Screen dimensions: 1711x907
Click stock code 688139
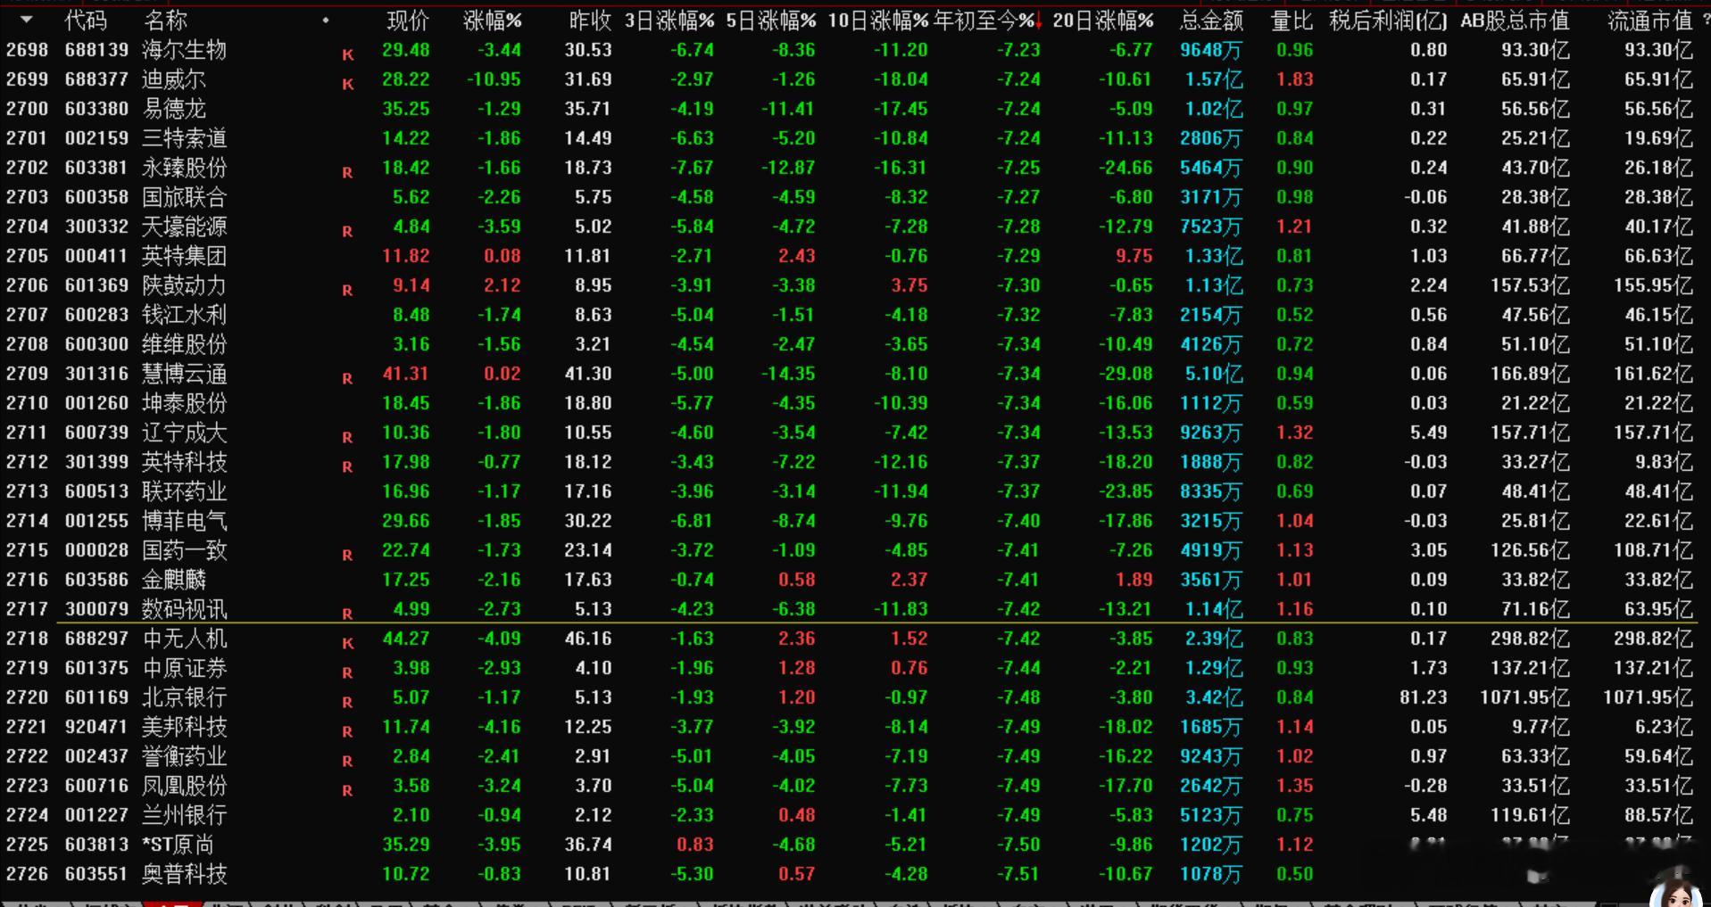[96, 50]
